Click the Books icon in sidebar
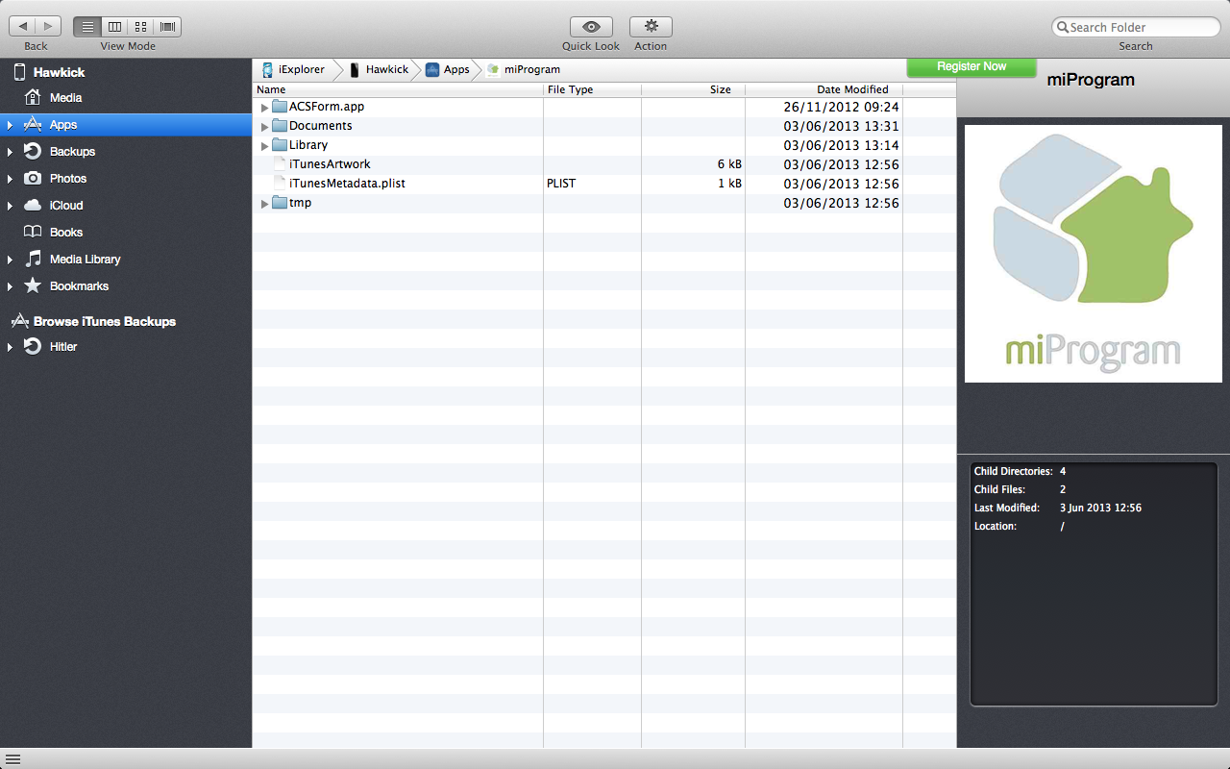1230x769 pixels. (x=33, y=232)
